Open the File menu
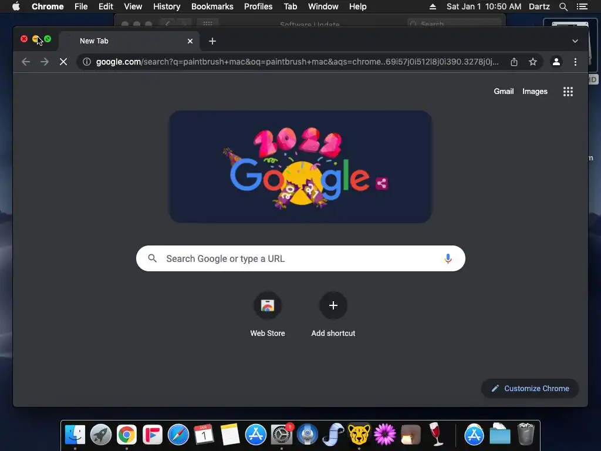Image resolution: width=601 pixels, height=451 pixels. click(x=81, y=6)
